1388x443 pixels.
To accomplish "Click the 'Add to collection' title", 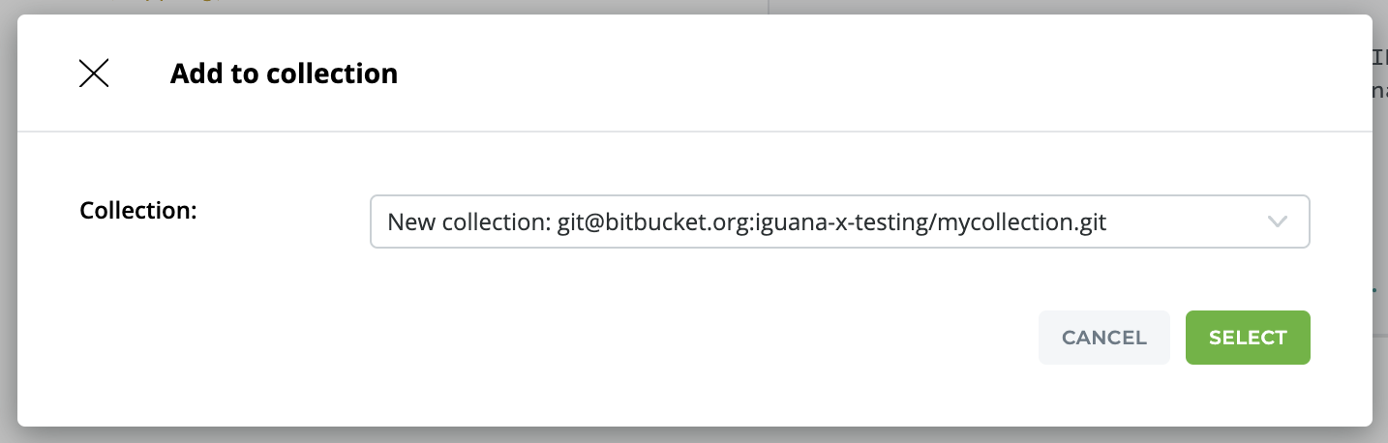I will coord(284,74).
